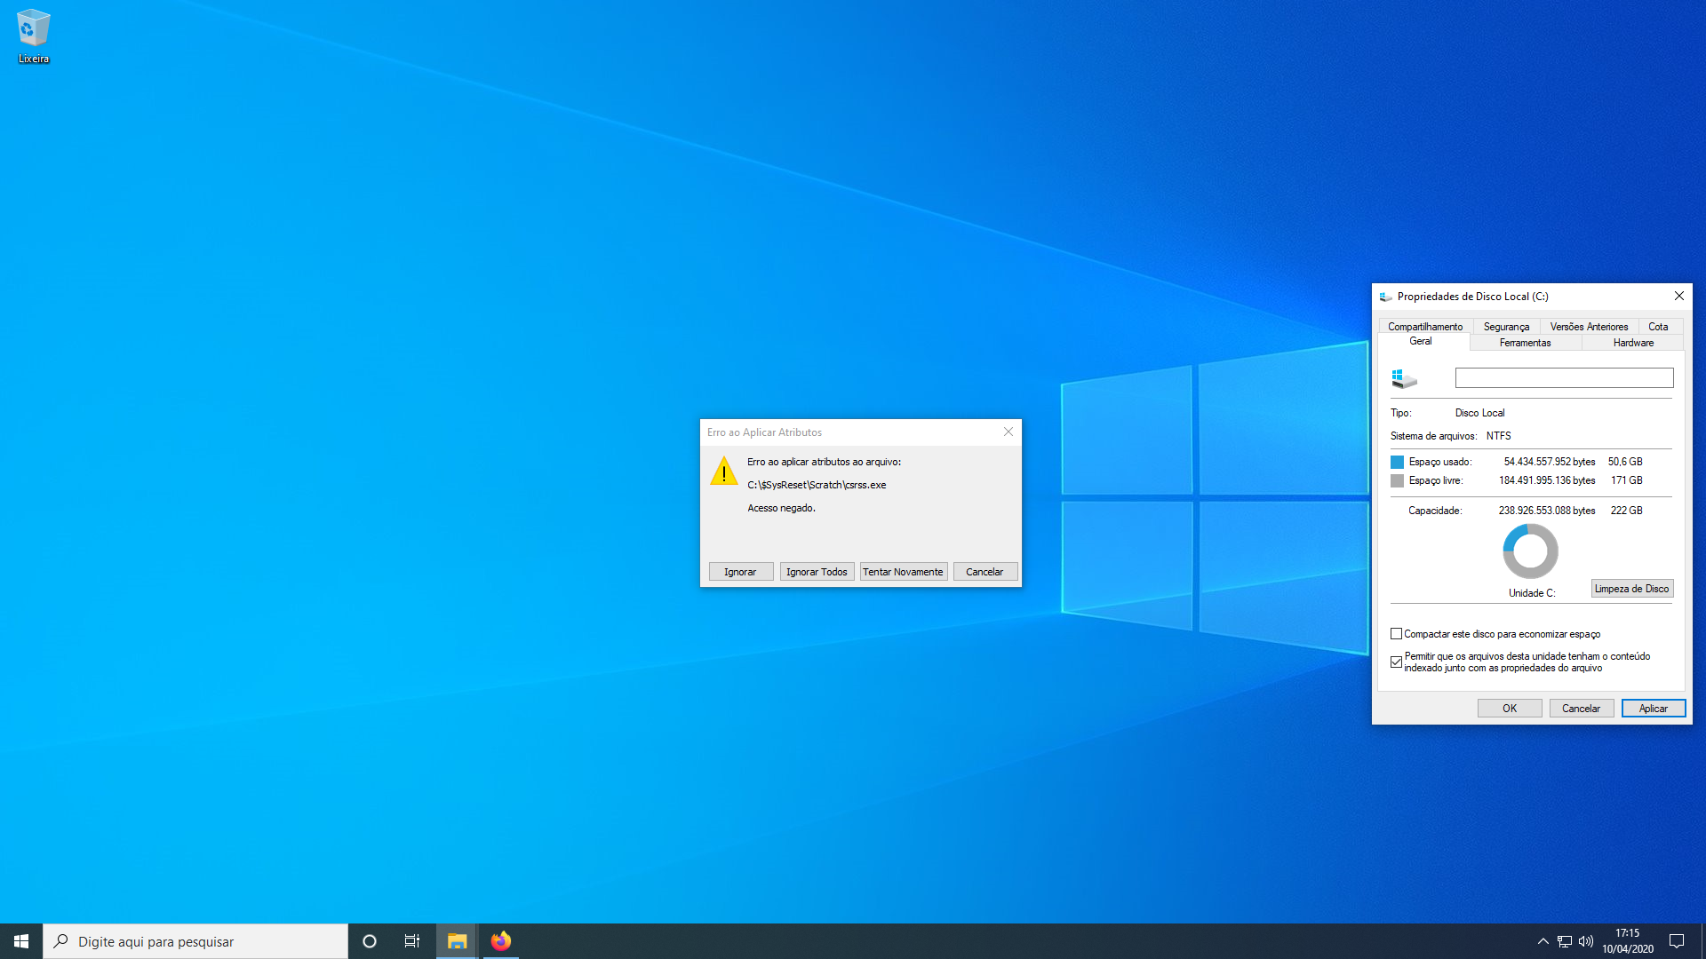Click Cancelar in the Properties window
Screen dimensions: 1706x959
coord(1582,709)
